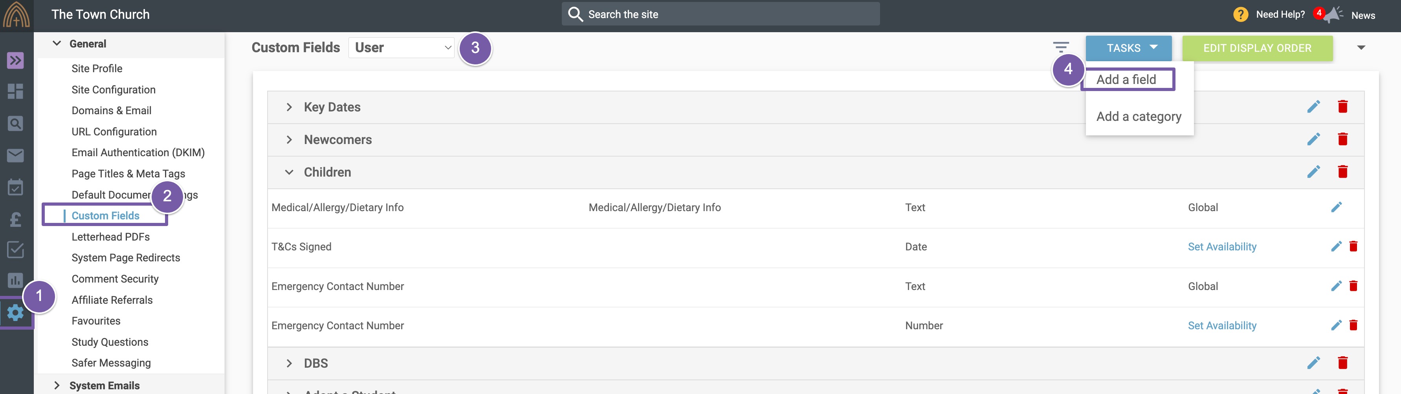The height and width of the screenshot is (394, 1401).
Task: Open the News megaphone notifications
Action: (1333, 15)
